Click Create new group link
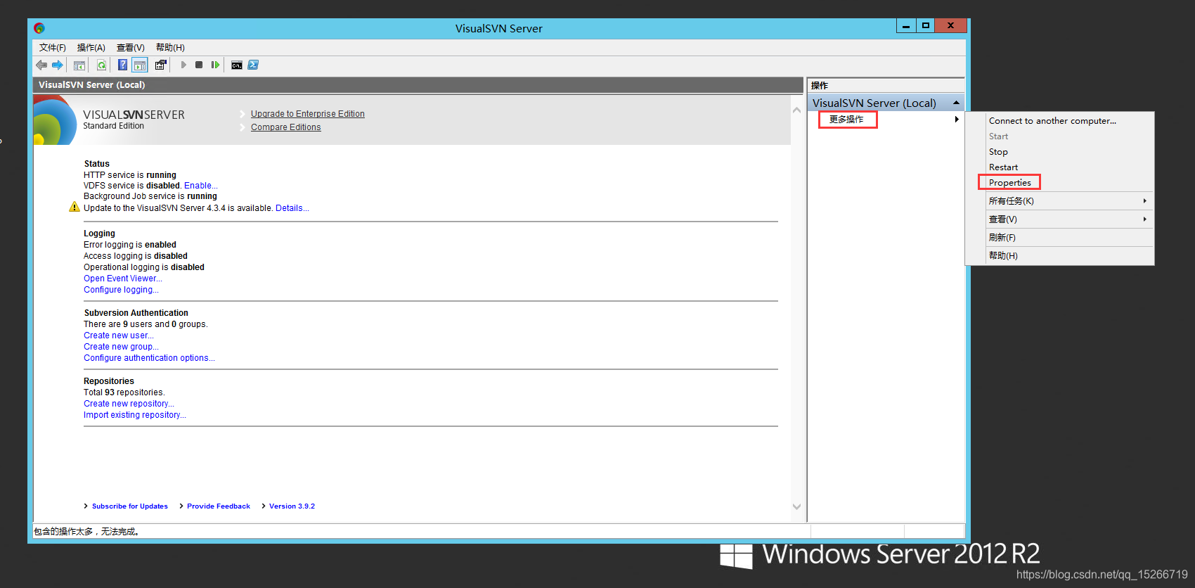The image size is (1195, 588). (x=121, y=347)
